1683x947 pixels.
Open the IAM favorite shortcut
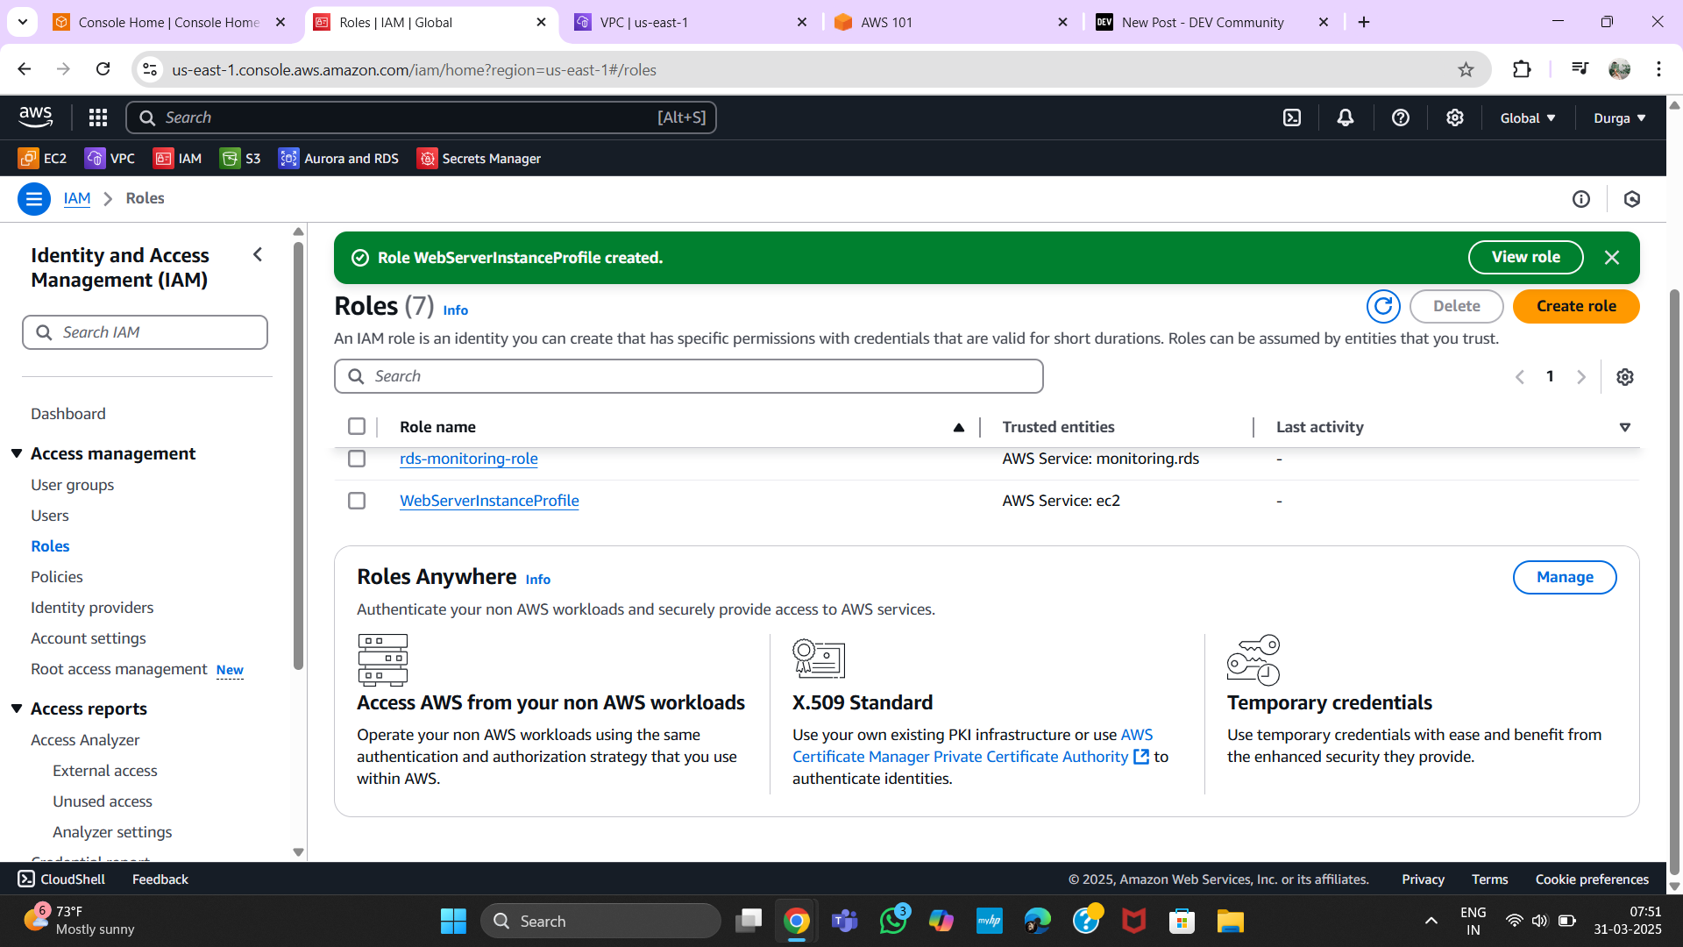click(178, 159)
